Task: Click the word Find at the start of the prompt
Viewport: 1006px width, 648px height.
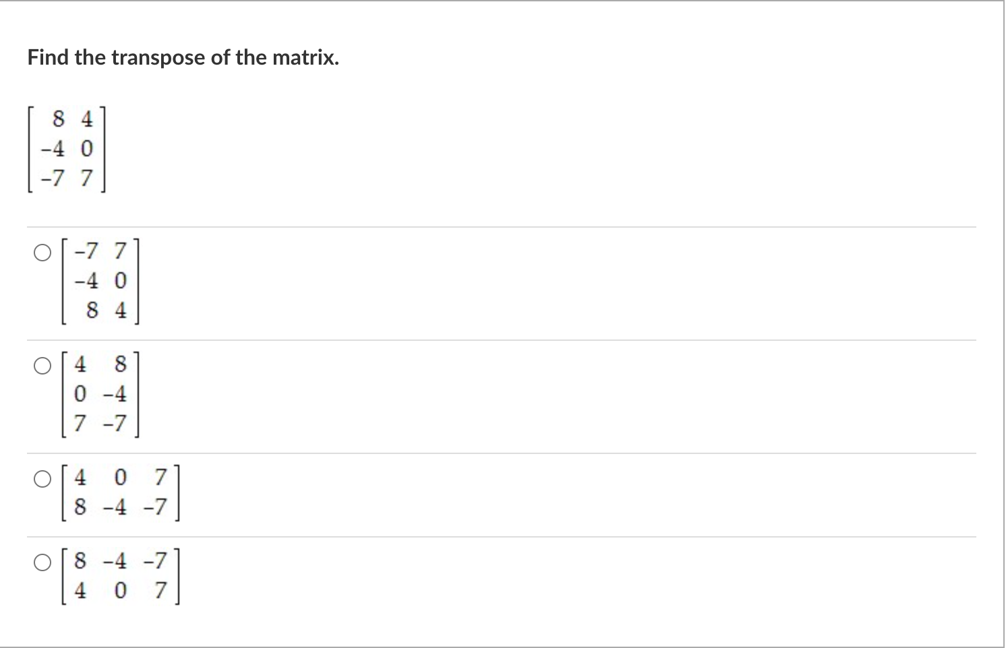Action: [x=49, y=58]
